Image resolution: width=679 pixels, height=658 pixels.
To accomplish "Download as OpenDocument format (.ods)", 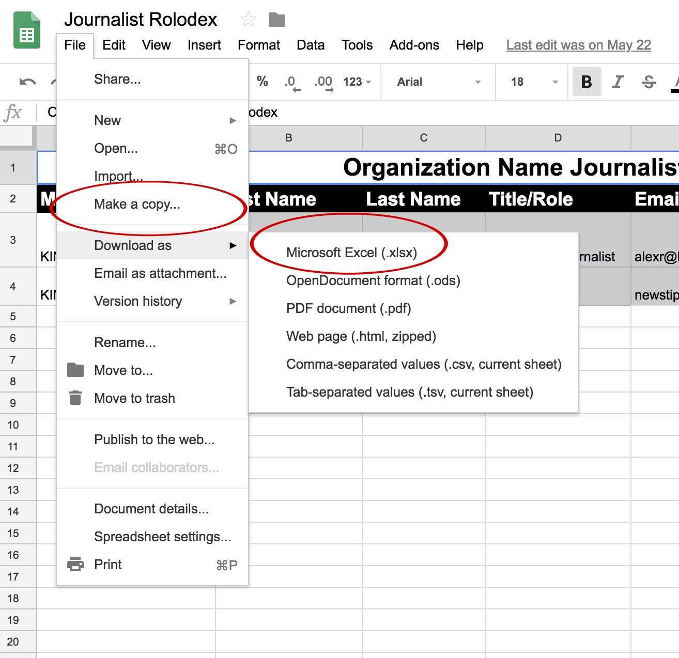I will 413,280.
